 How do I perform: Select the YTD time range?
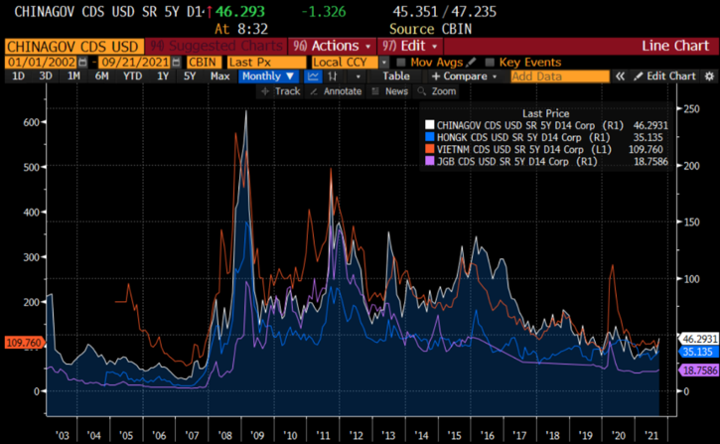130,76
